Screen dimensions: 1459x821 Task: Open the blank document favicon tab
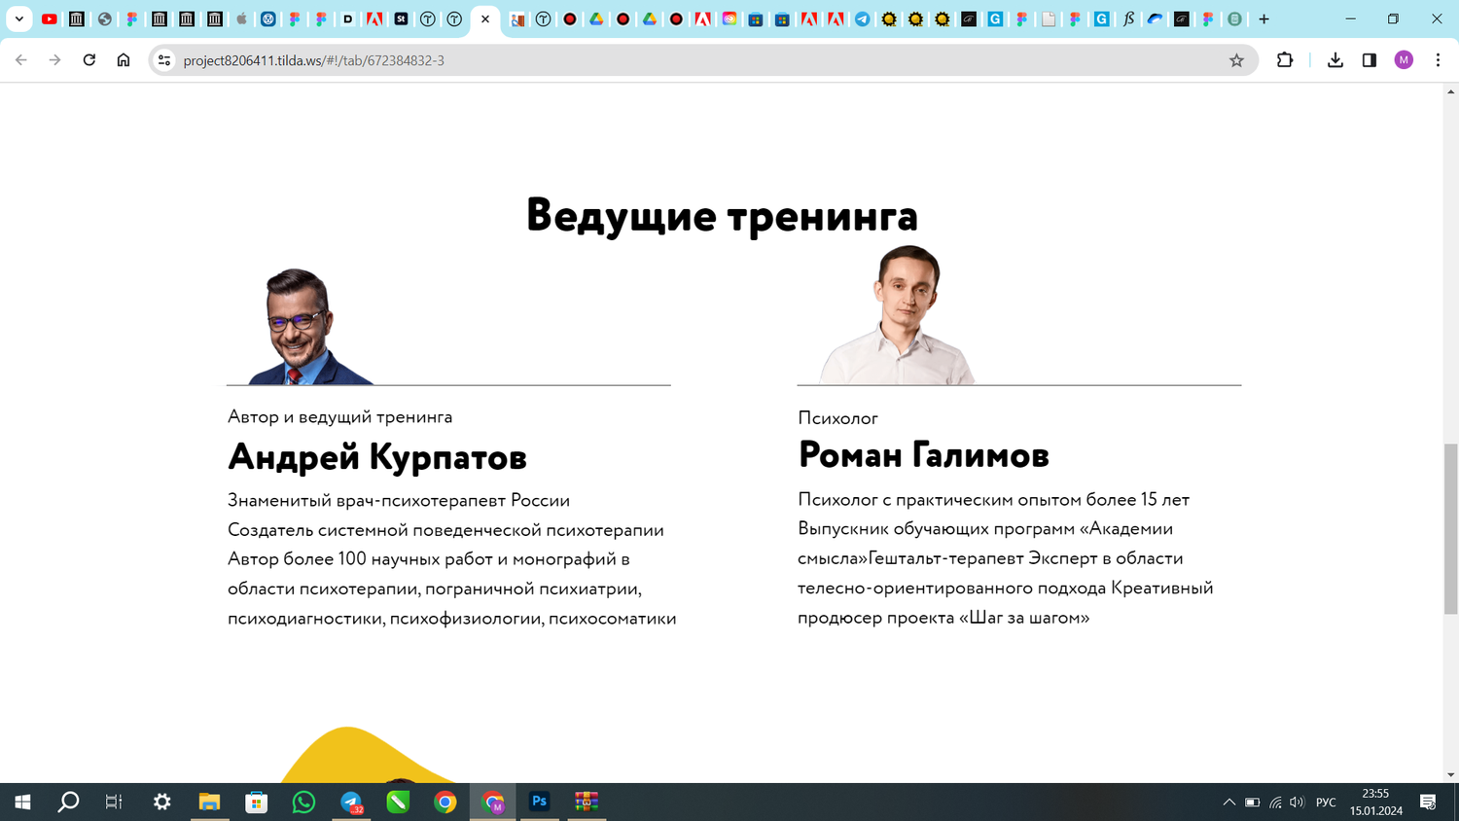1049,18
